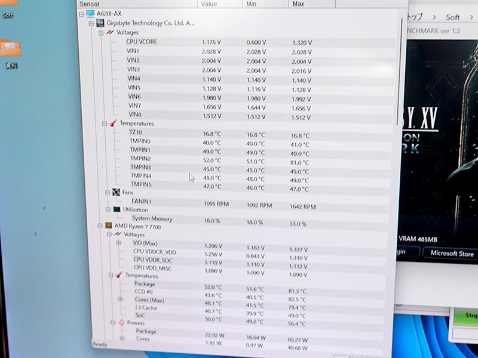The image size is (478, 358).
Task: Click the Gigabyte motherboard chip icon
Action: tap(100, 23)
